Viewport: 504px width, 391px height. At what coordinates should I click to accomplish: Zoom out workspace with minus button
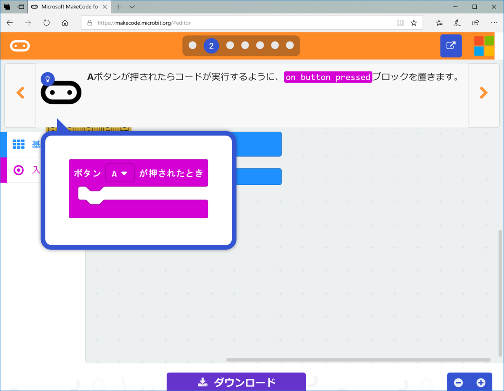[458, 383]
